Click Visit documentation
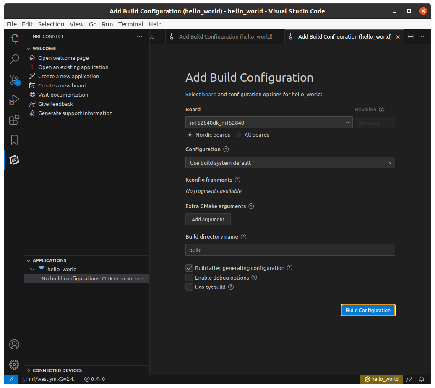This screenshot has width=435, height=388. pos(63,95)
